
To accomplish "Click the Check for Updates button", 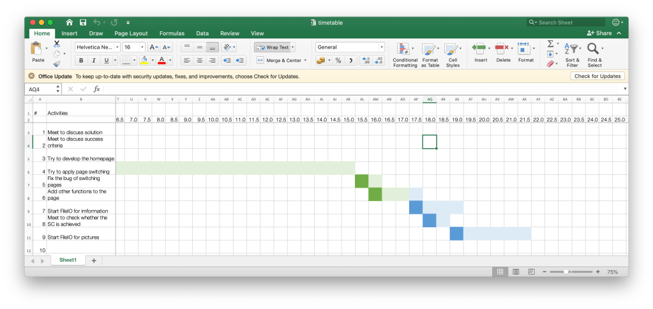I will point(597,76).
